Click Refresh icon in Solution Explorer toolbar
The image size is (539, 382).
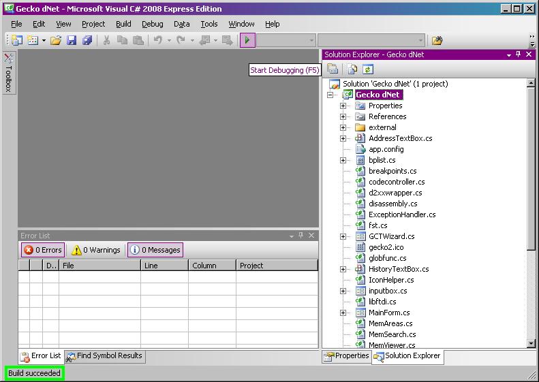(x=368, y=69)
